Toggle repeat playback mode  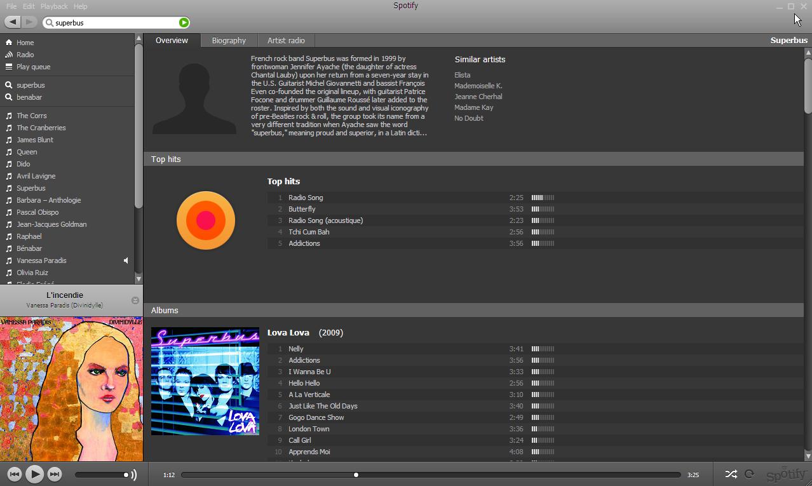click(749, 474)
